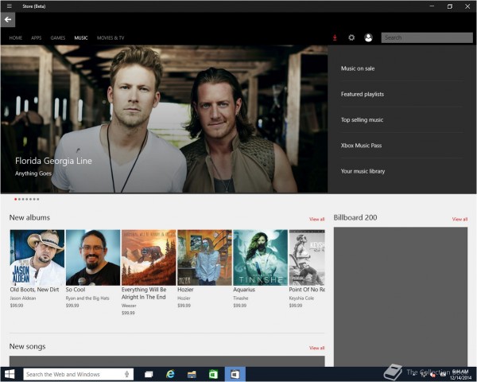Open the Hozier album cover
This screenshot has width=477, height=382.
click(x=204, y=257)
